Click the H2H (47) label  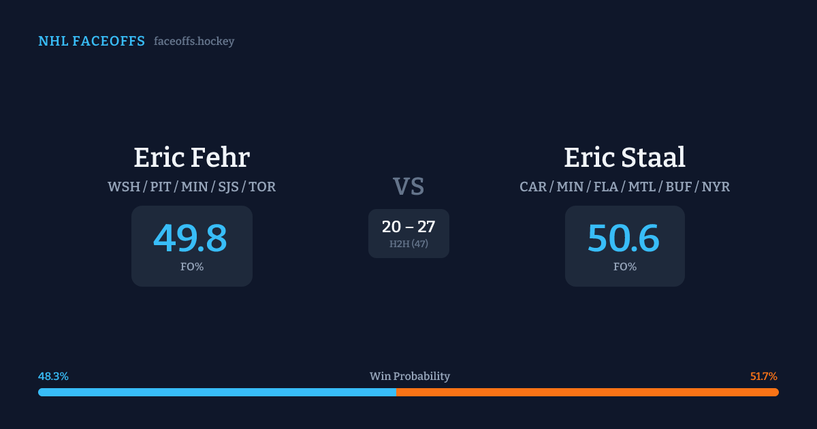click(408, 244)
